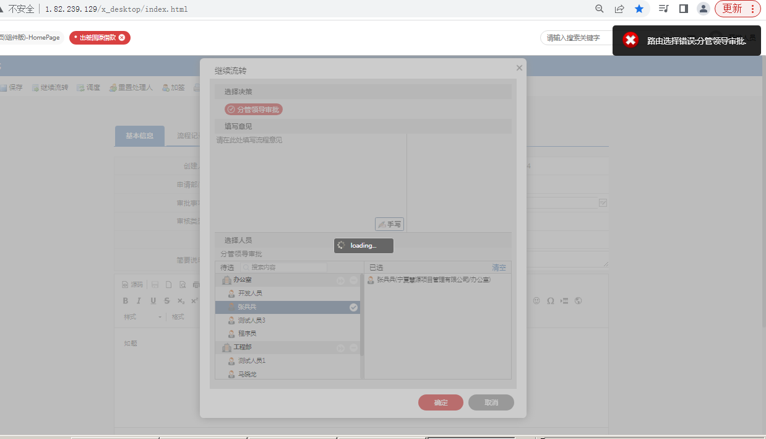Click the 工程部 department row
Screen dimensions: 766x439
[x=288, y=348]
